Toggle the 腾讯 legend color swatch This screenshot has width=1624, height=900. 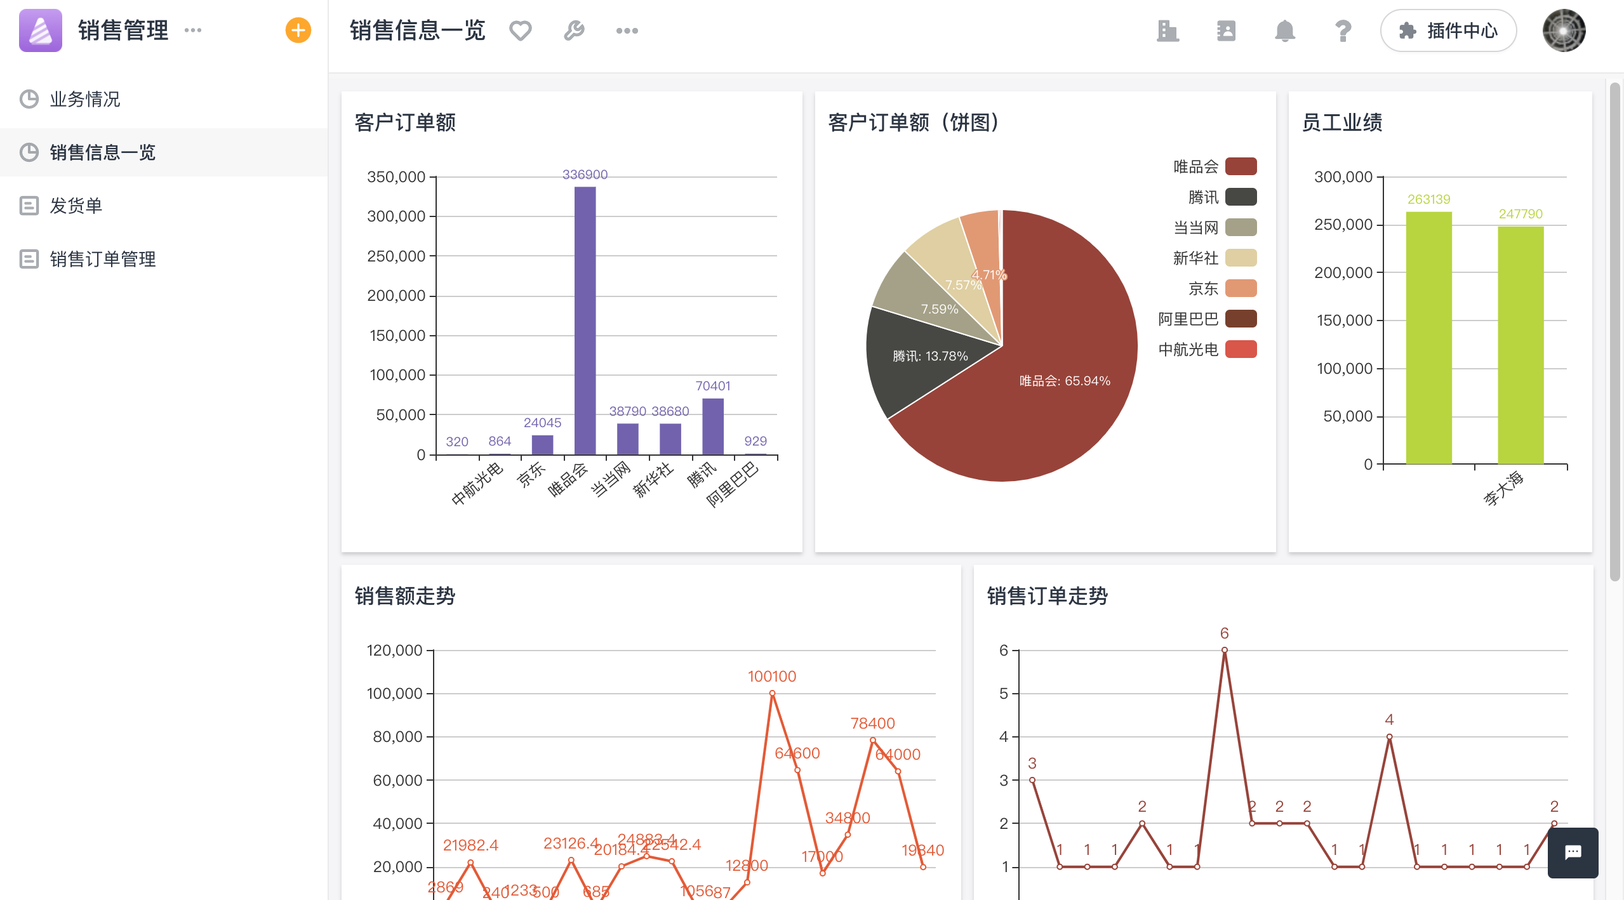(x=1241, y=197)
